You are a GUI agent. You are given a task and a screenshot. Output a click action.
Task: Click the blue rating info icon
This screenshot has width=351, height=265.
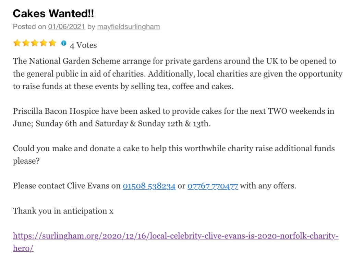(63, 43)
